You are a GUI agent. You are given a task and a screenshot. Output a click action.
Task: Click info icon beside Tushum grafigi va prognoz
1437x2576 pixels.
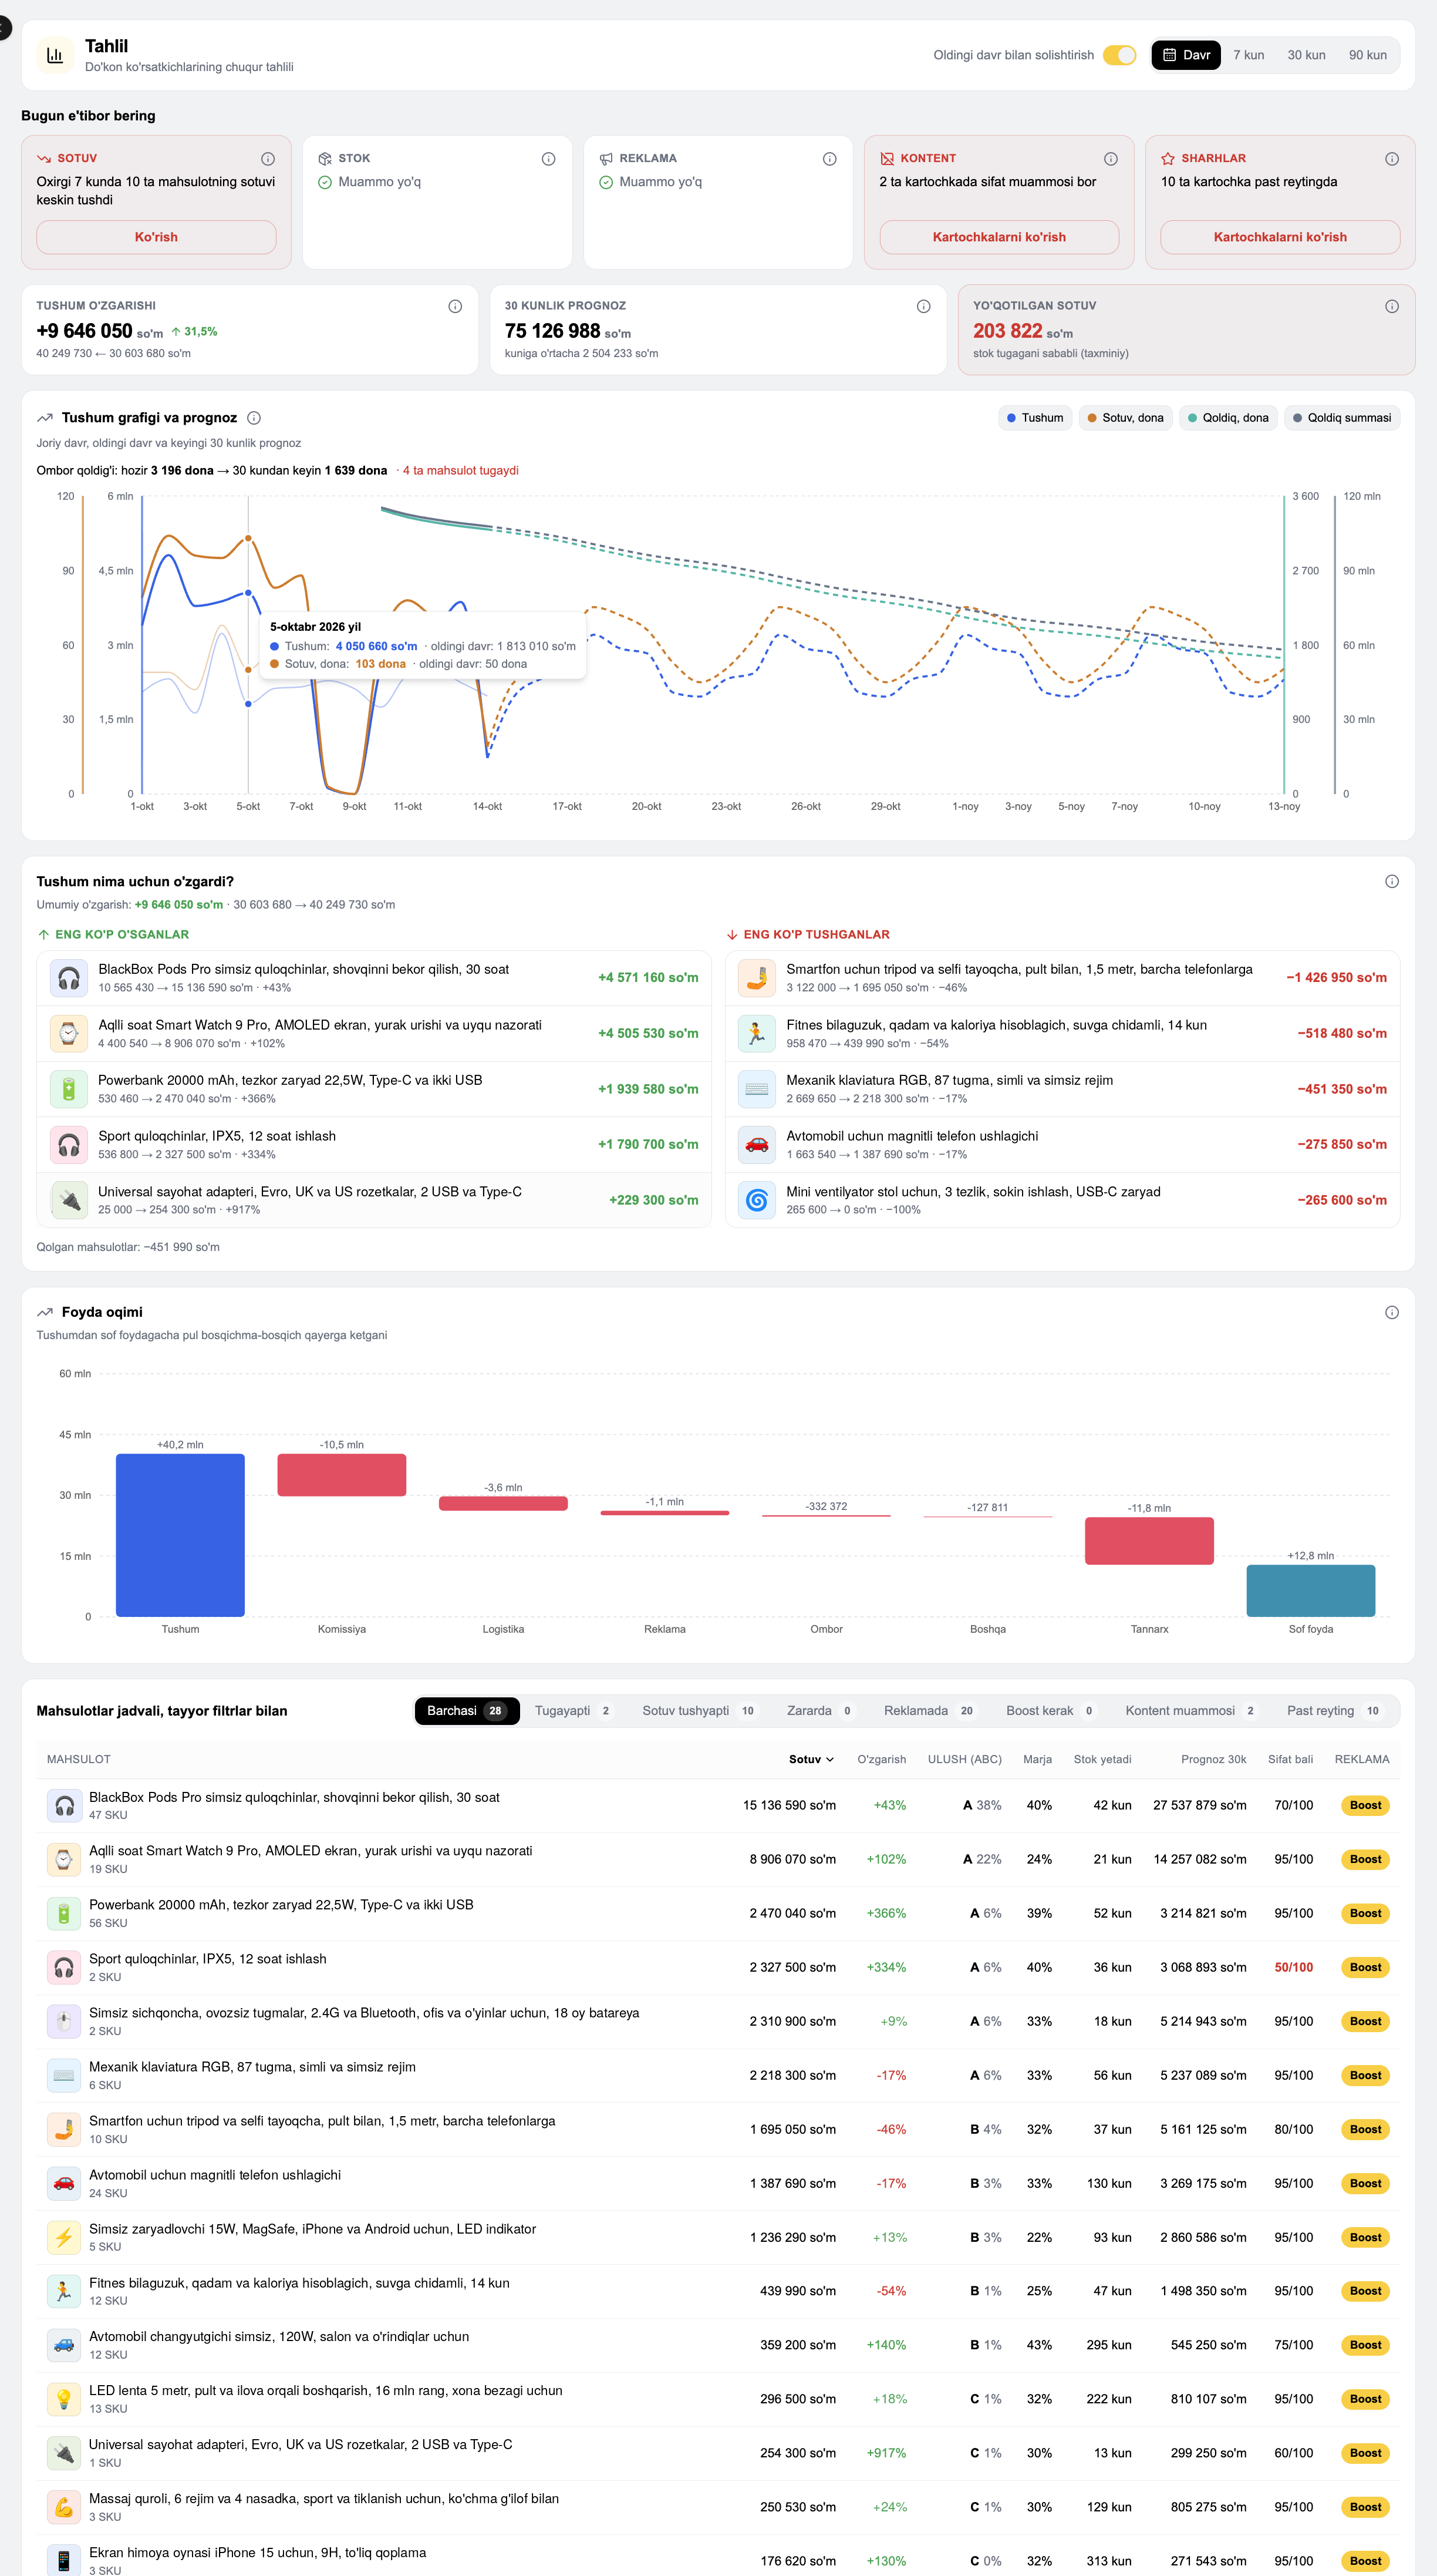tap(254, 418)
